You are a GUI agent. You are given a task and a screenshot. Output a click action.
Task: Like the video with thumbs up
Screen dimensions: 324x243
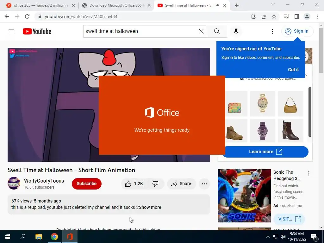tap(134, 184)
